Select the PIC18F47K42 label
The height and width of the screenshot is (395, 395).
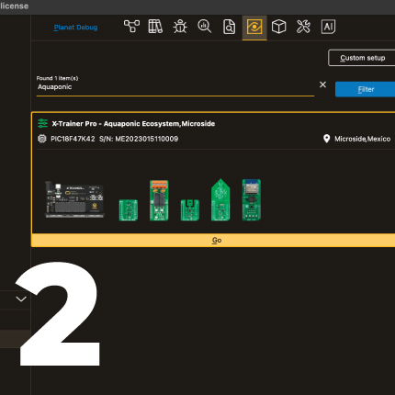tap(73, 139)
